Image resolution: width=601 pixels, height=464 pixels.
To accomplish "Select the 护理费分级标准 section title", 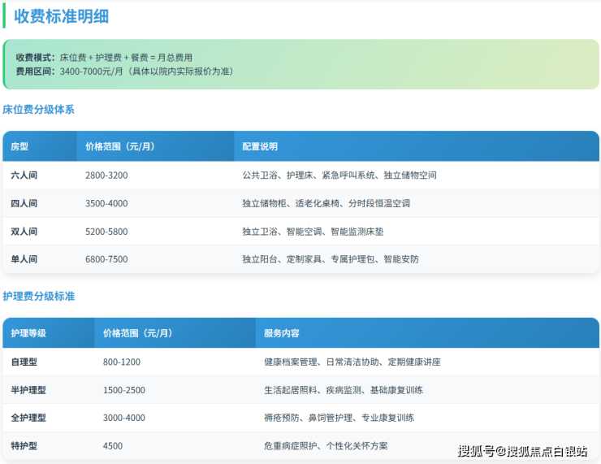I will click(x=38, y=296).
